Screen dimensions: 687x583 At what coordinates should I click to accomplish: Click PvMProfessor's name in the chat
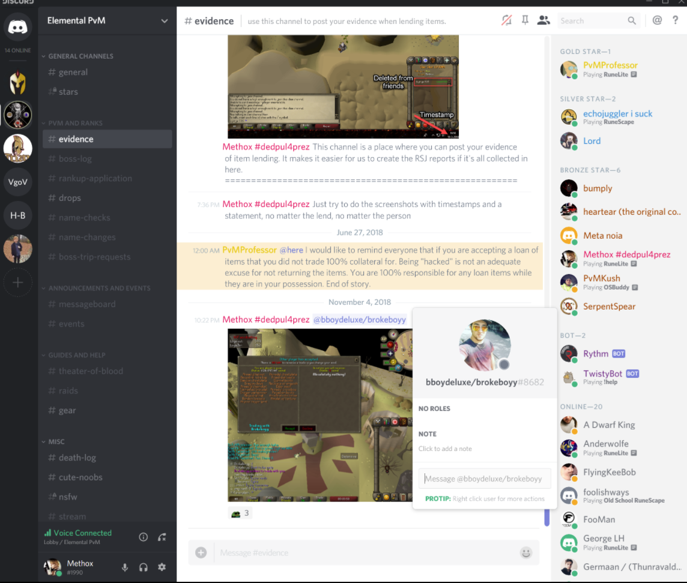[x=249, y=250]
